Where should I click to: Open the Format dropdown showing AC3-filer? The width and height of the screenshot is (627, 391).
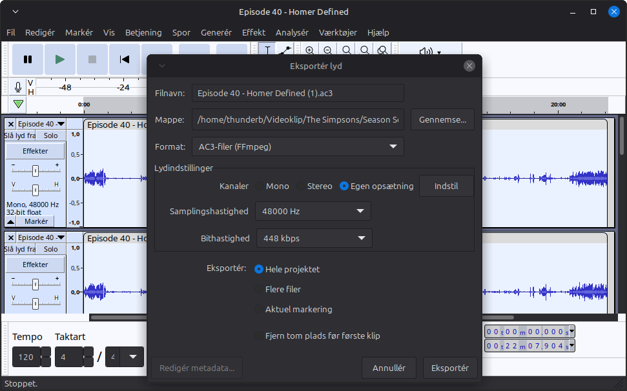pos(298,146)
